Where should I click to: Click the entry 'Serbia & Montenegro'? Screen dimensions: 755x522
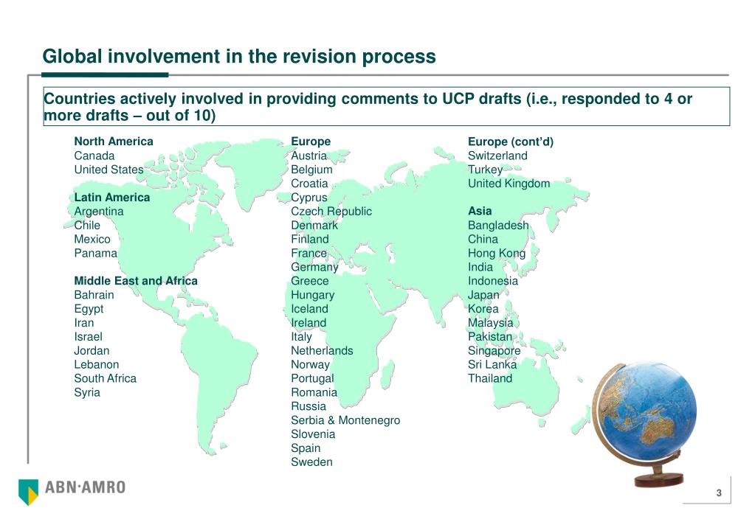tap(345, 420)
